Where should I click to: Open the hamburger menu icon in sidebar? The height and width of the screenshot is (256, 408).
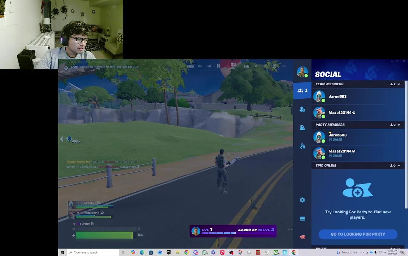(302, 219)
